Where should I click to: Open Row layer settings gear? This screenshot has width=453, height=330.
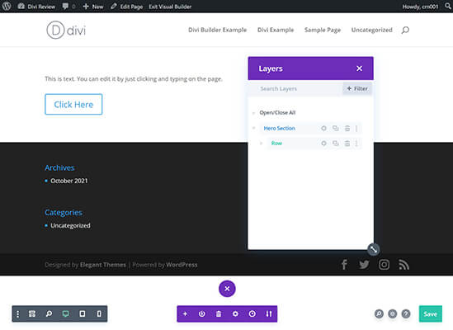[323, 144]
